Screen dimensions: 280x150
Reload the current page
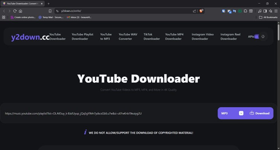(x=15, y=11)
